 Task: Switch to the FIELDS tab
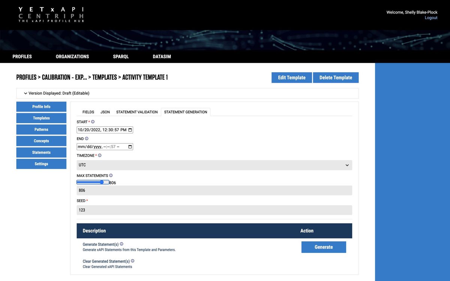(x=88, y=112)
